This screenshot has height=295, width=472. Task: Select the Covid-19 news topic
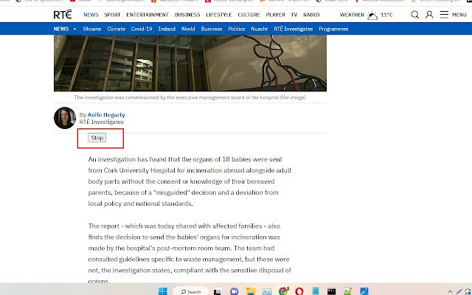coord(142,29)
